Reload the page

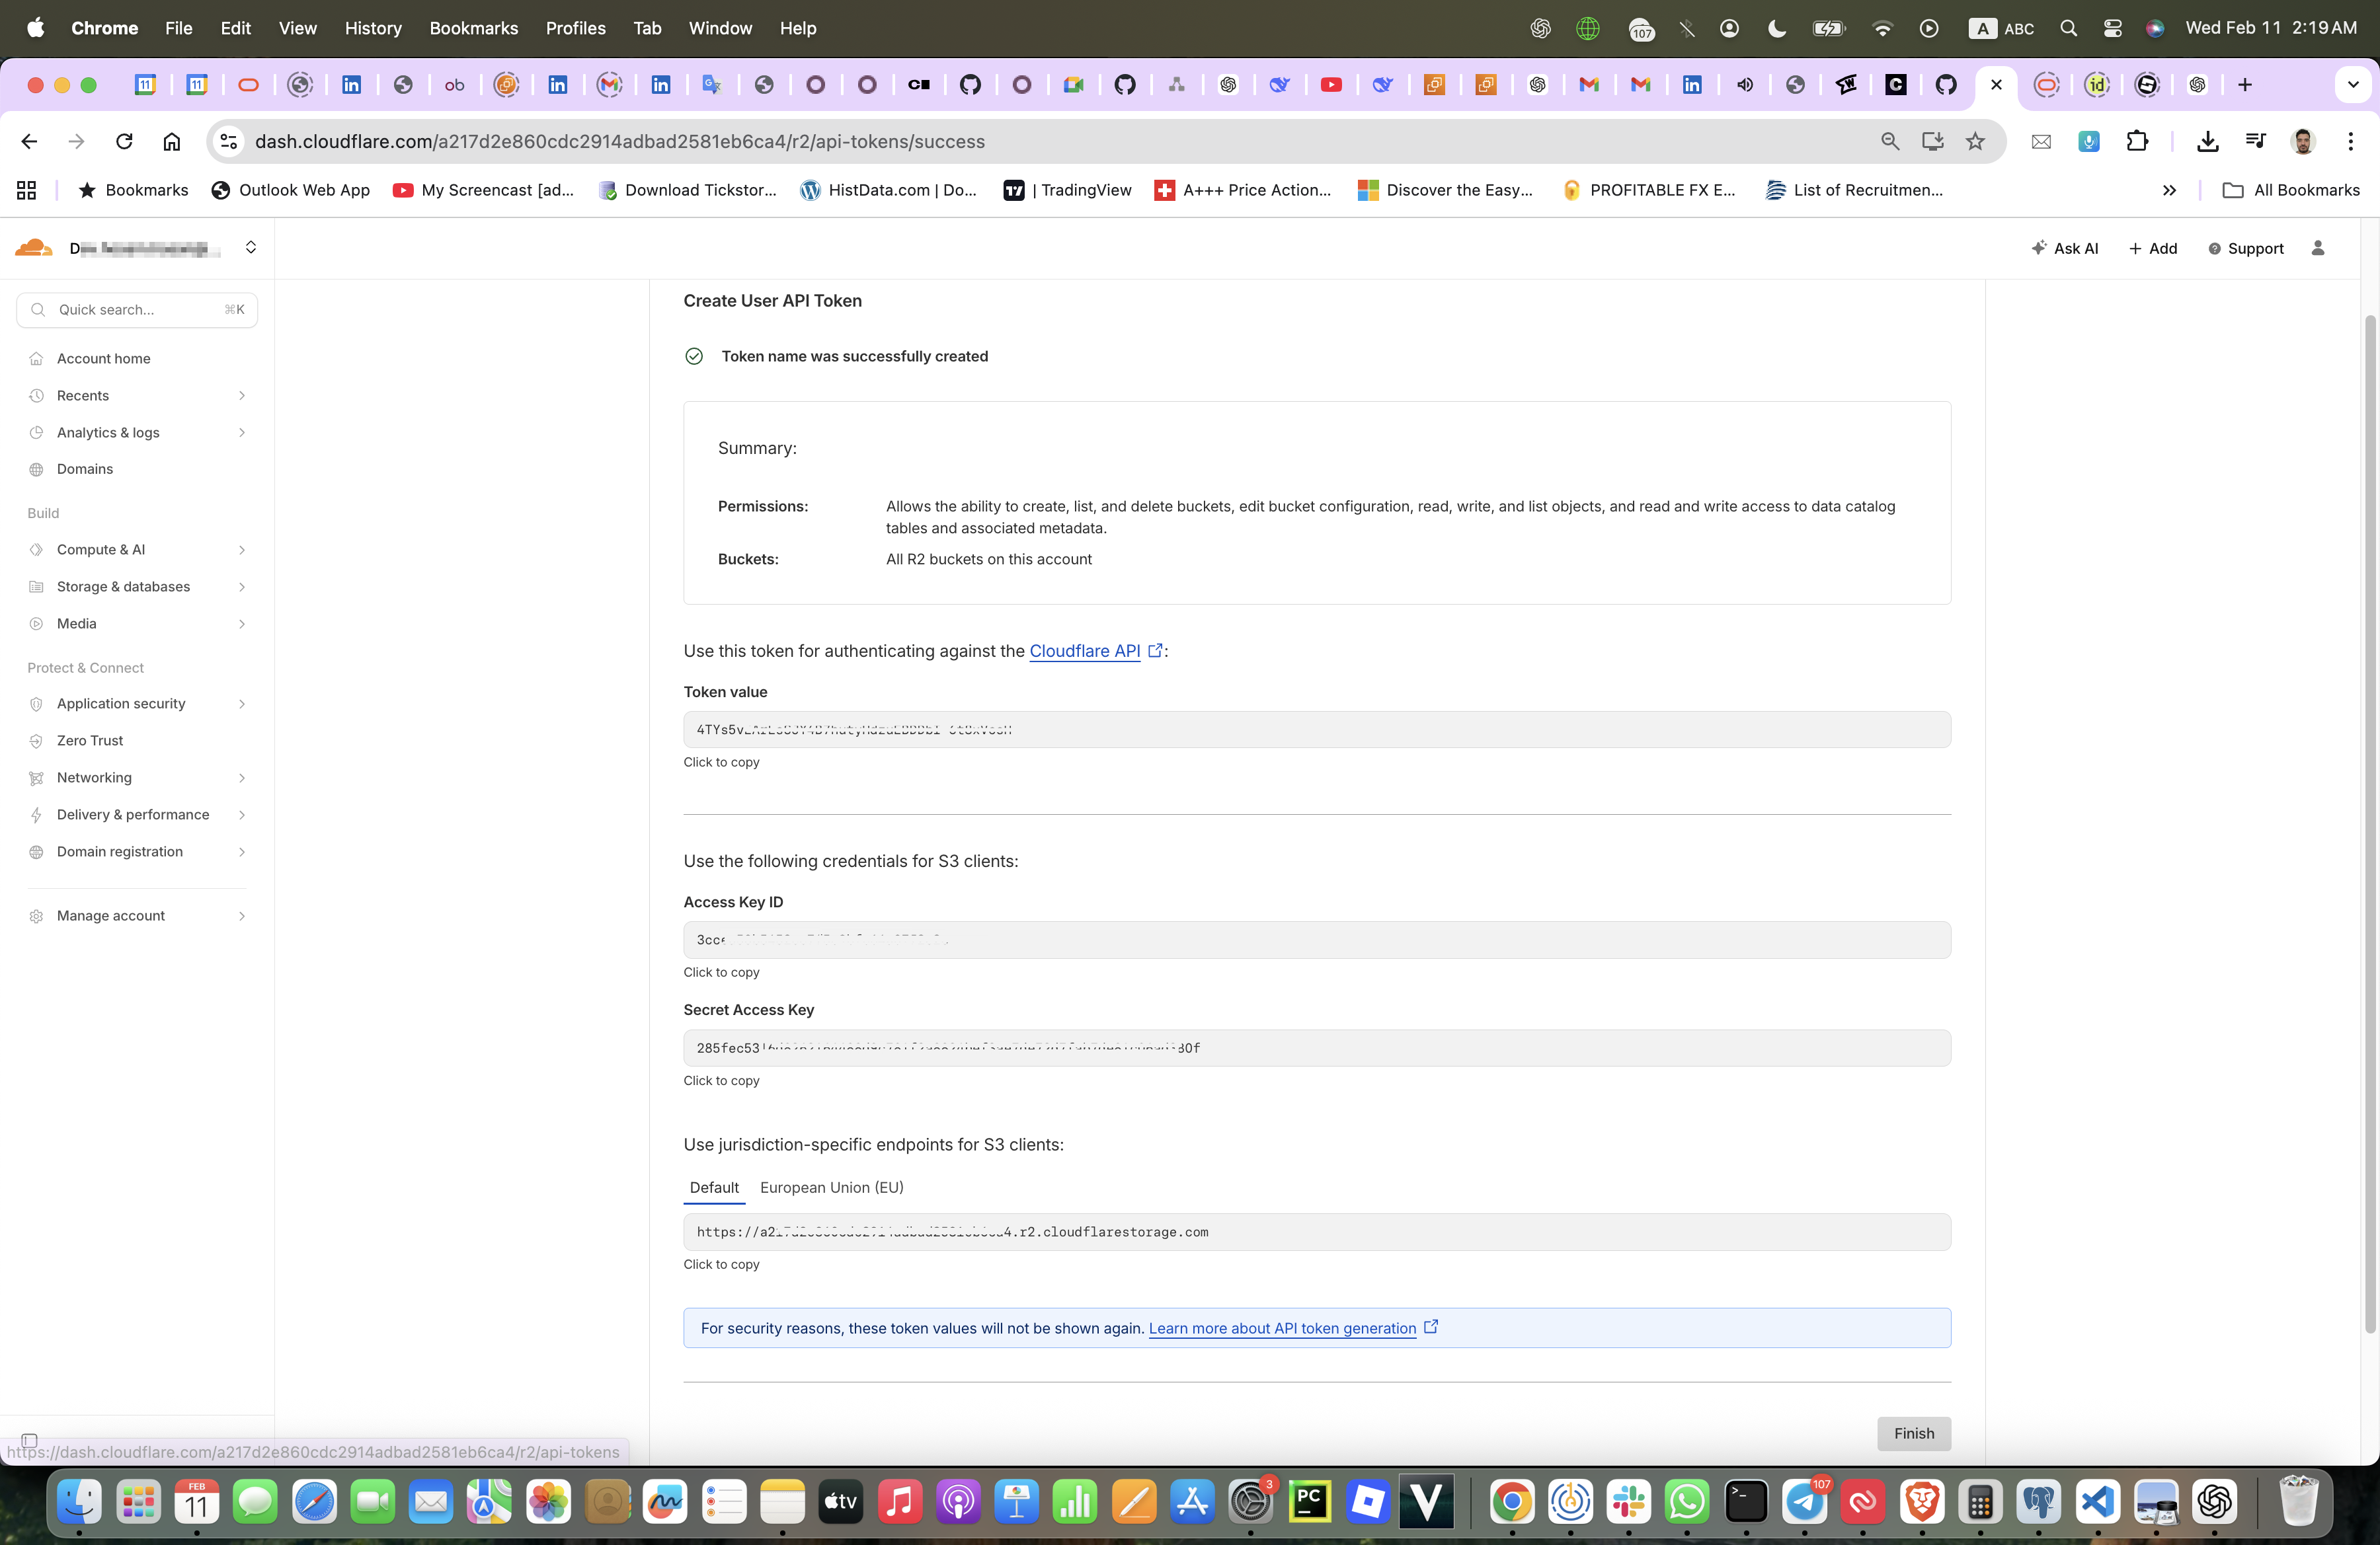[x=124, y=142]
